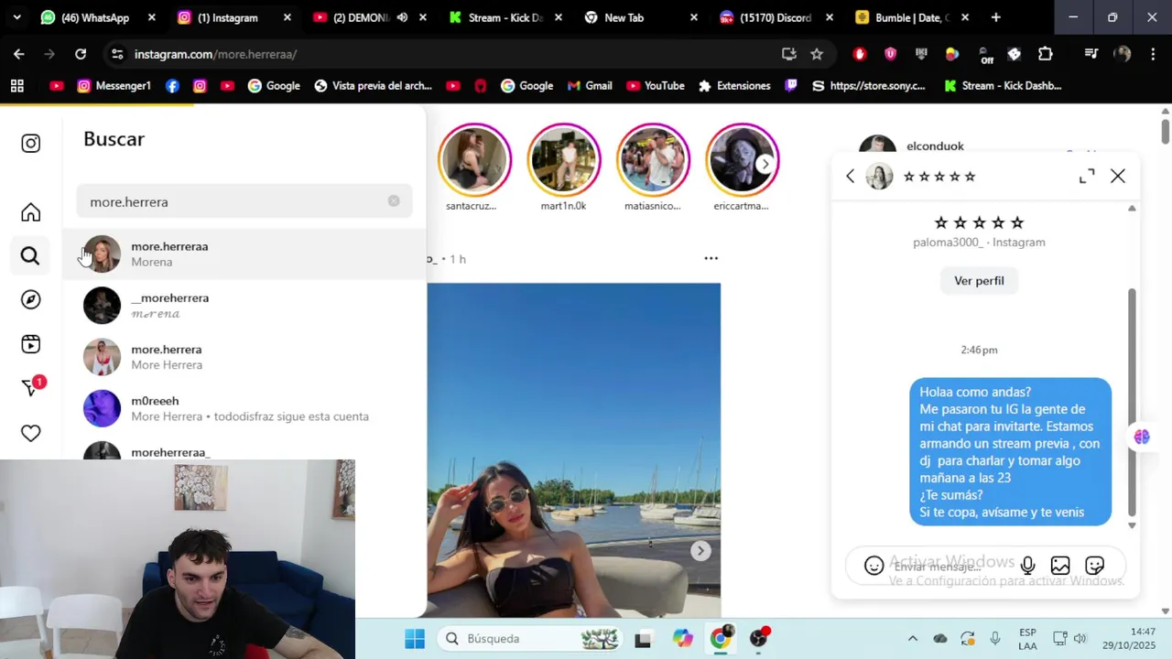Clear the more.herrera search query
The width and height of the screenshot is (1172, 659).
(x=394, y=201)
